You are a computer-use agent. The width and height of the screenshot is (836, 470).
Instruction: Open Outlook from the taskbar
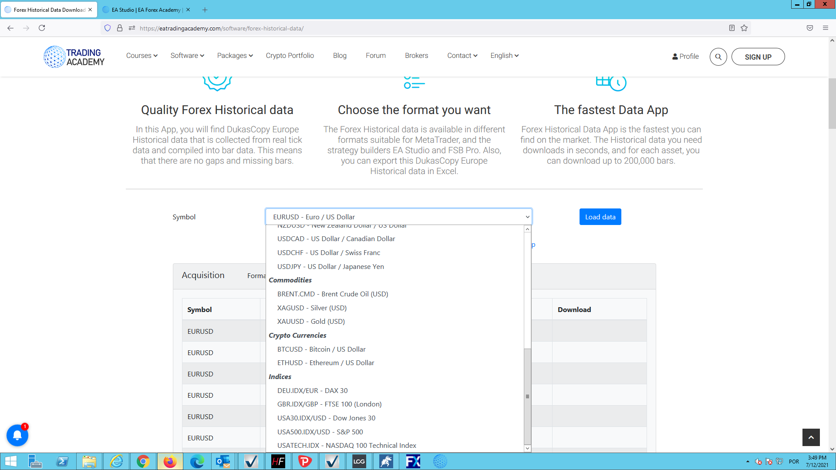pos(224,461)
